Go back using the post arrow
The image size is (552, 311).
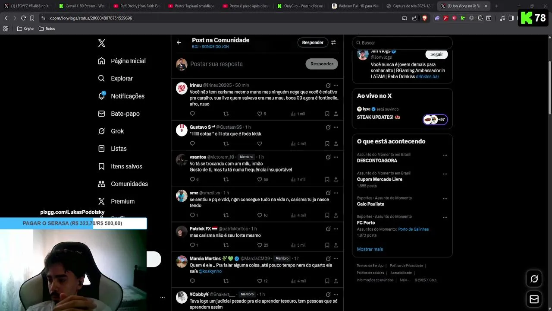[179, 42]
